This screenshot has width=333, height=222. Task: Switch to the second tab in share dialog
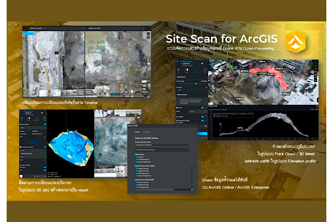pos(147,132)
